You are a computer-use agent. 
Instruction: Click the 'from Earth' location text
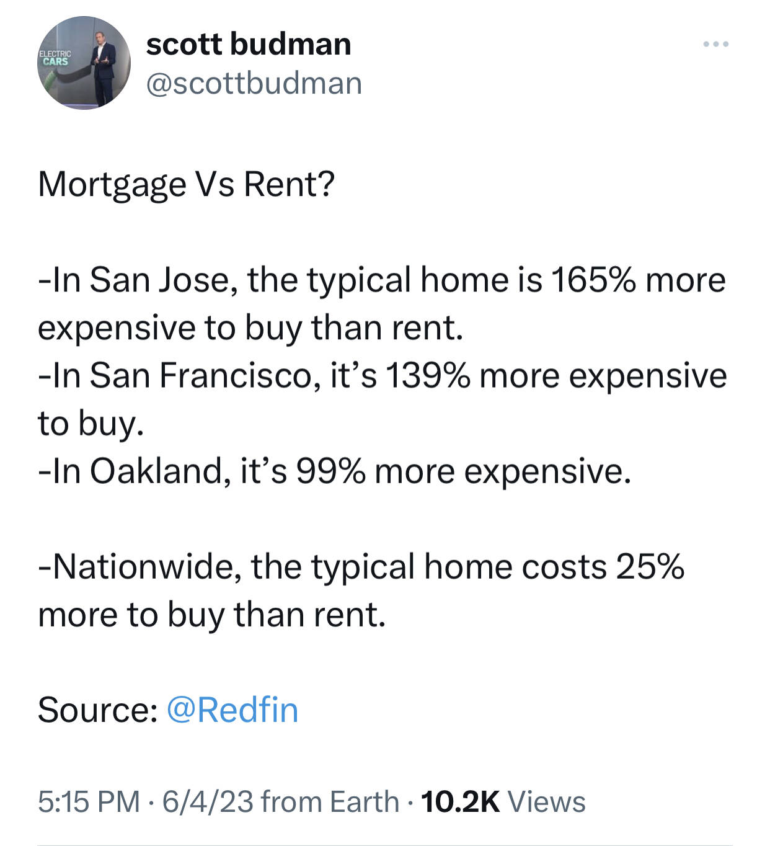(x=330, y=801)
